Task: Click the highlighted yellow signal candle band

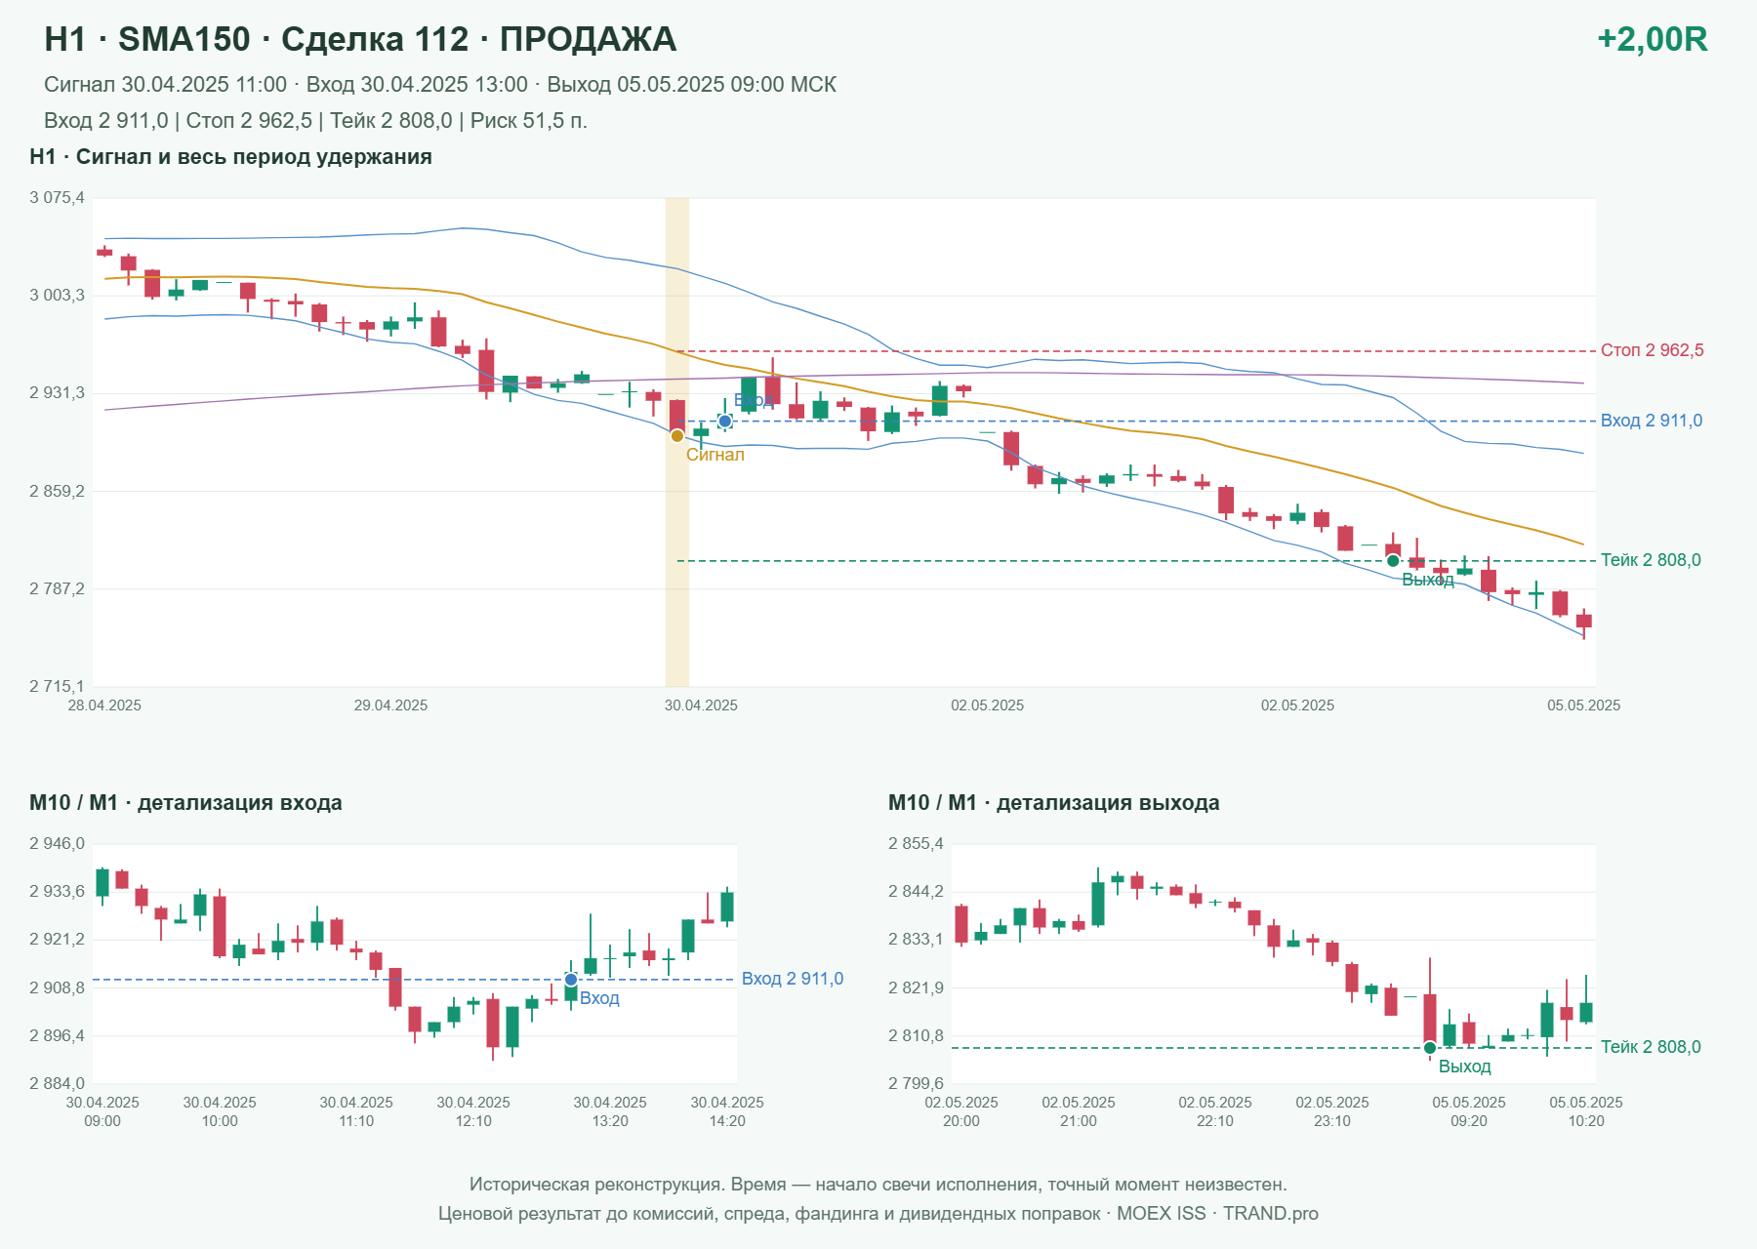Action: pos(677,442)
